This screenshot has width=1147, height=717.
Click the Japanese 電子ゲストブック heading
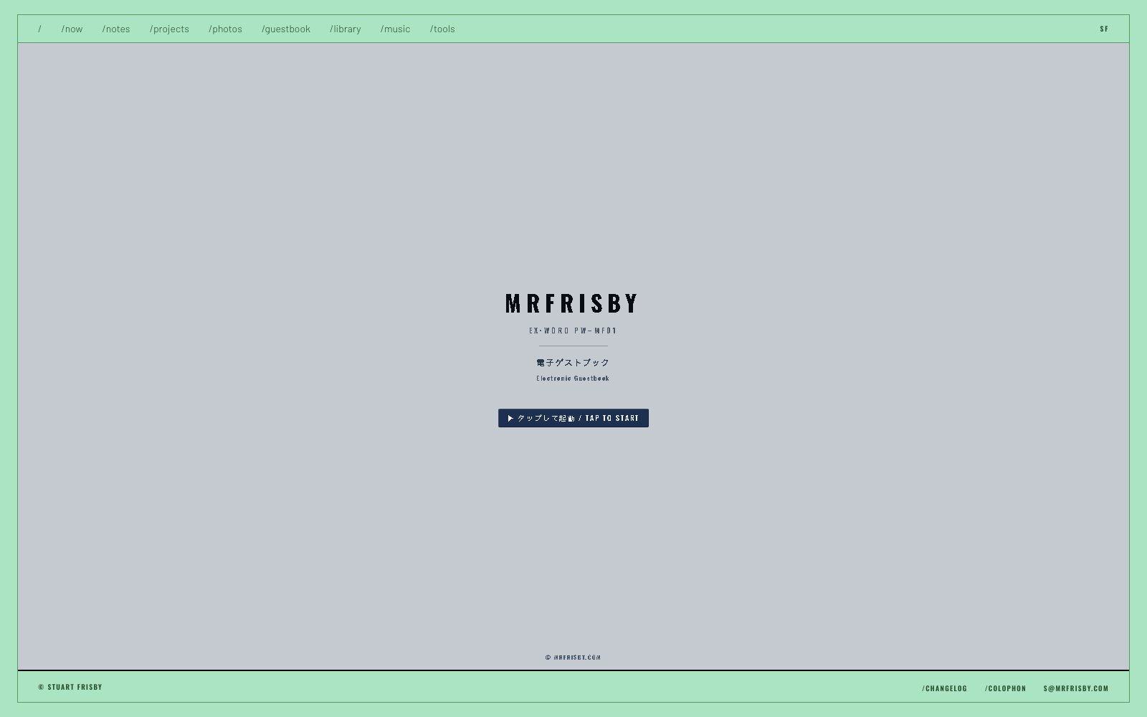click(573, 363)
